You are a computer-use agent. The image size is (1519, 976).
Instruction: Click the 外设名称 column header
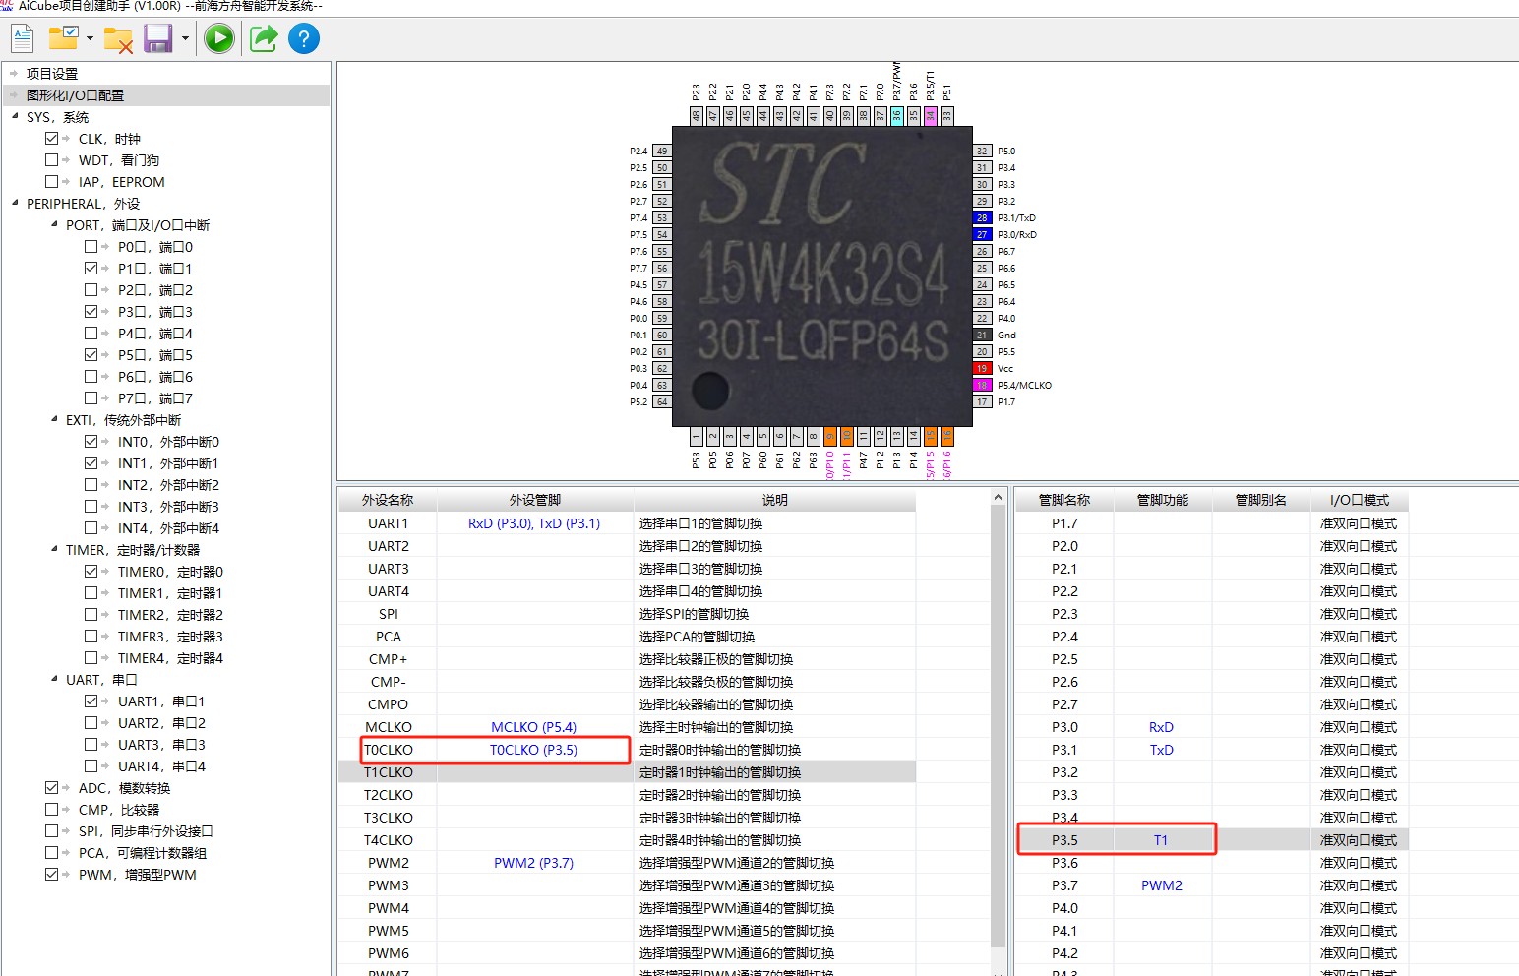coord(388,500)
